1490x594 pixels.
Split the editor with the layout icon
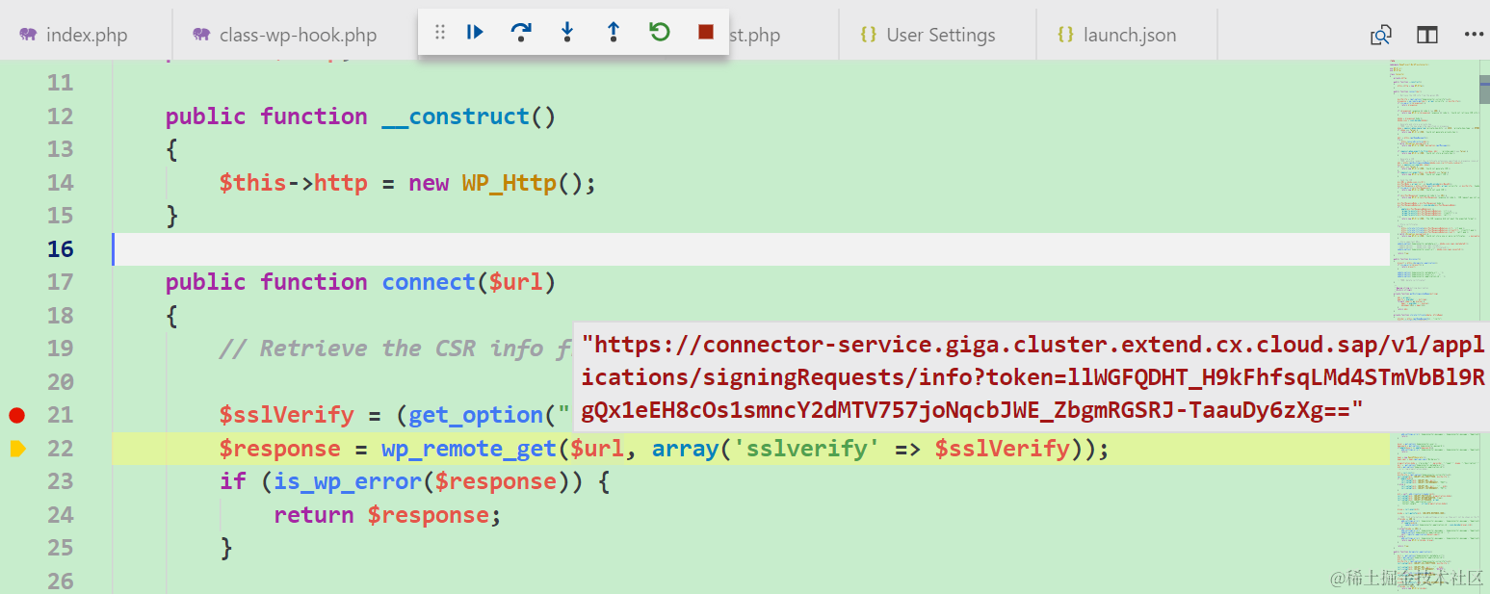(1427, 35)
